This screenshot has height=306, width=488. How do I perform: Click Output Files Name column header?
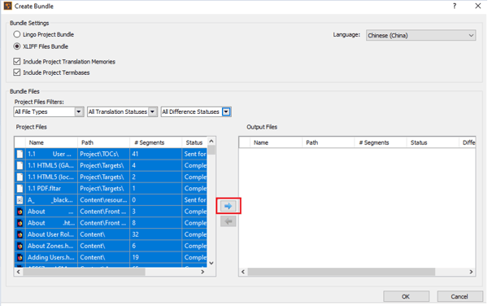pyautogui.click(x=276, y=142)
